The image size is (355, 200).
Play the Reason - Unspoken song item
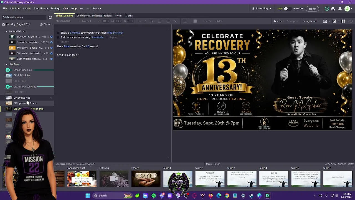(x=51, y=42)
